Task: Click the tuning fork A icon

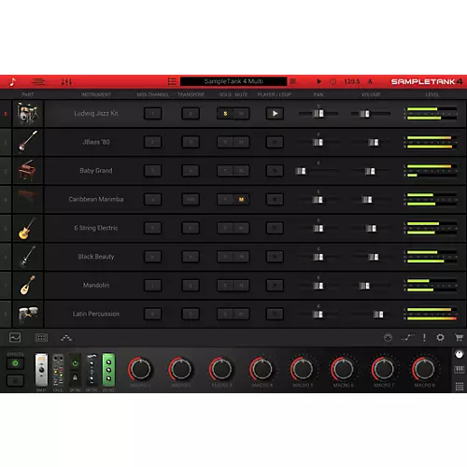Action: (x=370, y=81)
